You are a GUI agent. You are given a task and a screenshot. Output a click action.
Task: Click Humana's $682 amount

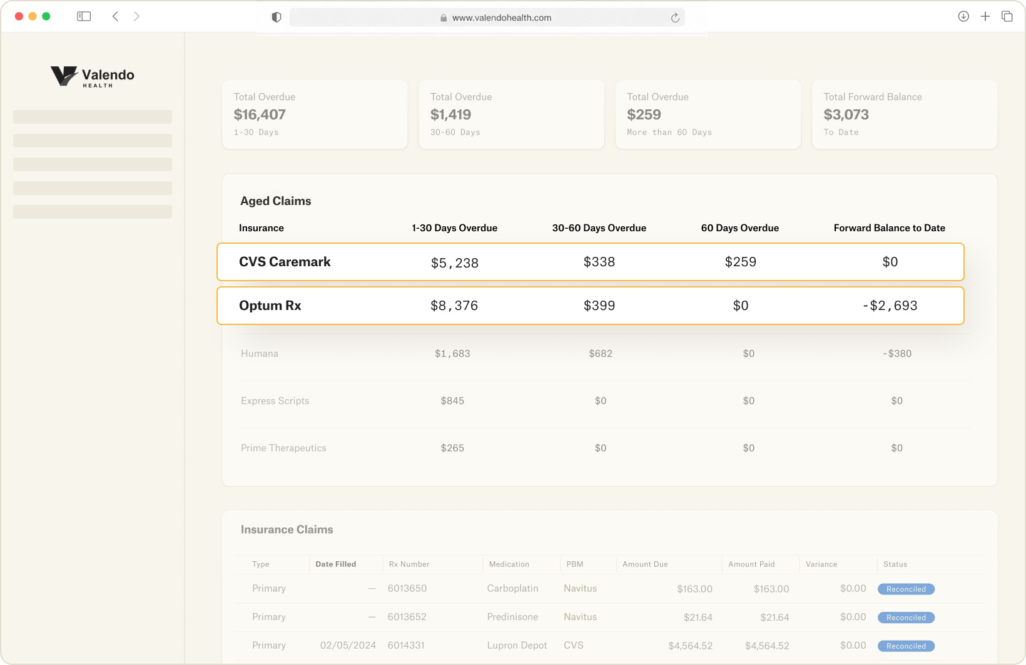click(601, 354)
